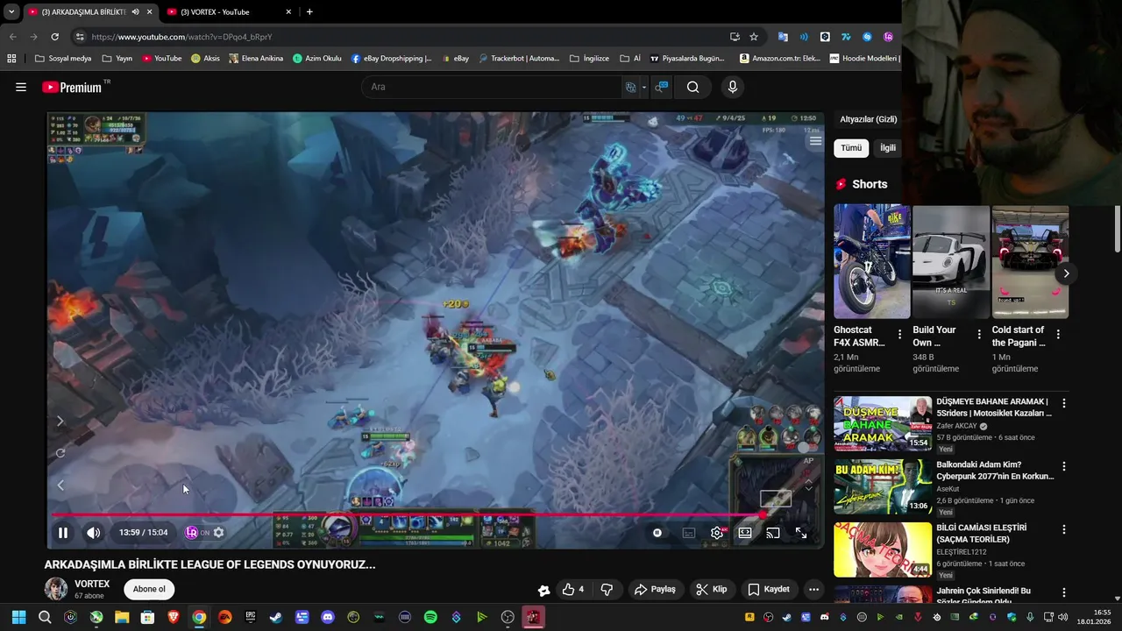The width and height of the screenshot is (1122, 631).
Task: Click the search magnifier button
Action: pos(692,87)
